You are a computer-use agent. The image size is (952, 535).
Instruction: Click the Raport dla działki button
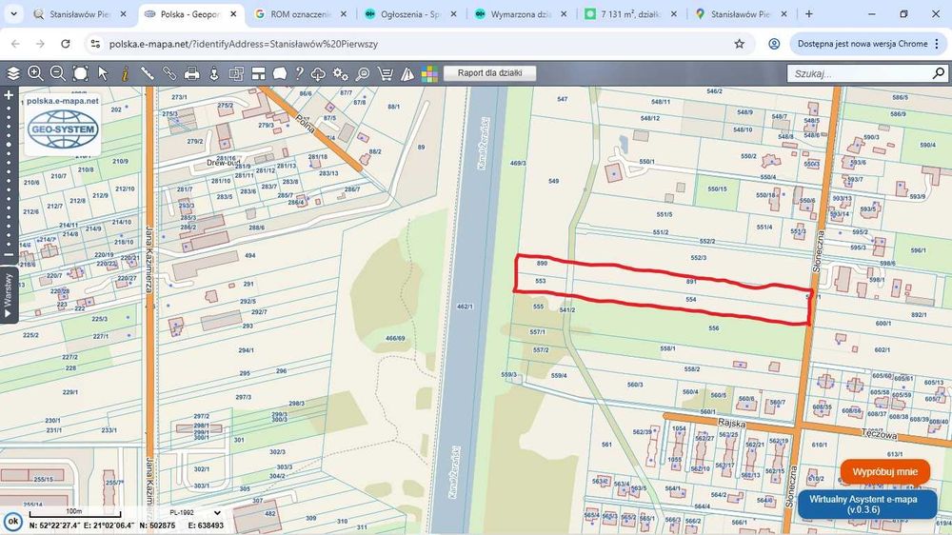(490, 73)
